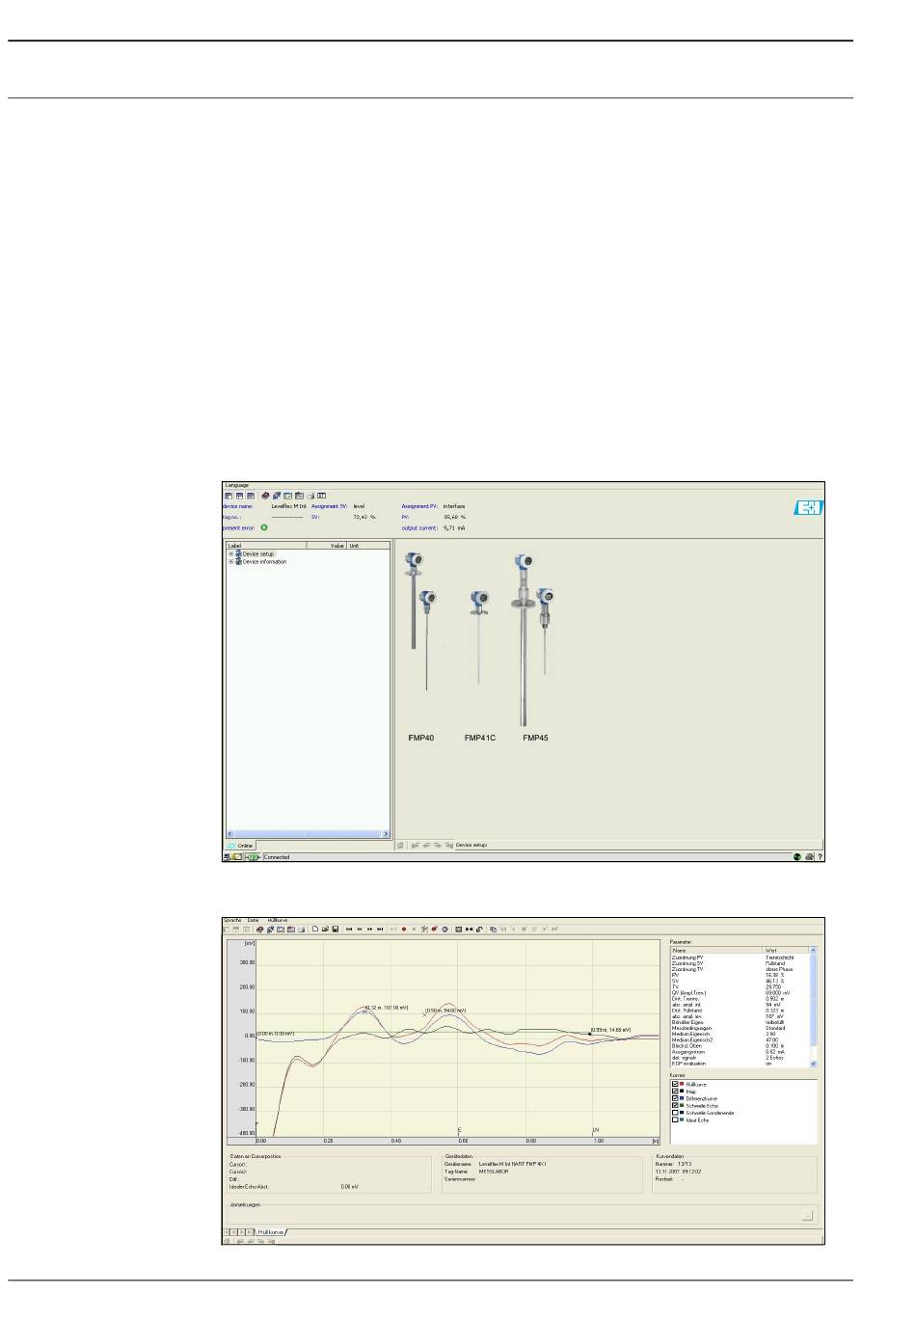Click the red record button in the curve toolbar

tap(404, 930)
